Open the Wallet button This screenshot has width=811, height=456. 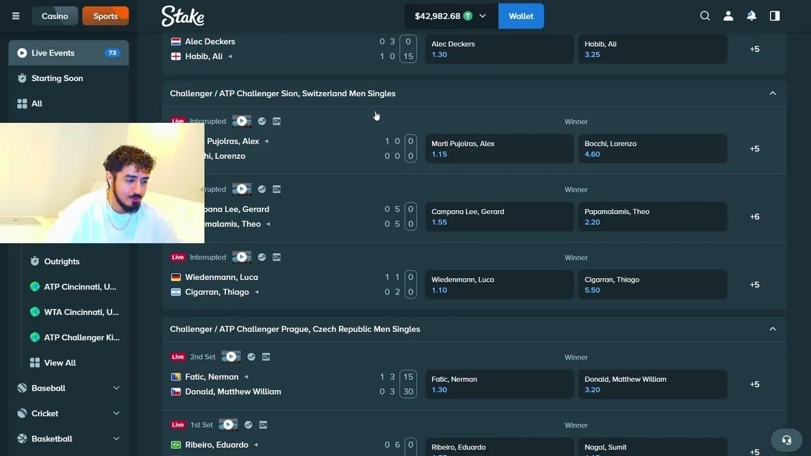click(521, 16)
